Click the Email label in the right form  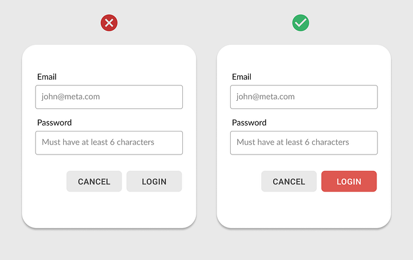[x=241, y=77]
